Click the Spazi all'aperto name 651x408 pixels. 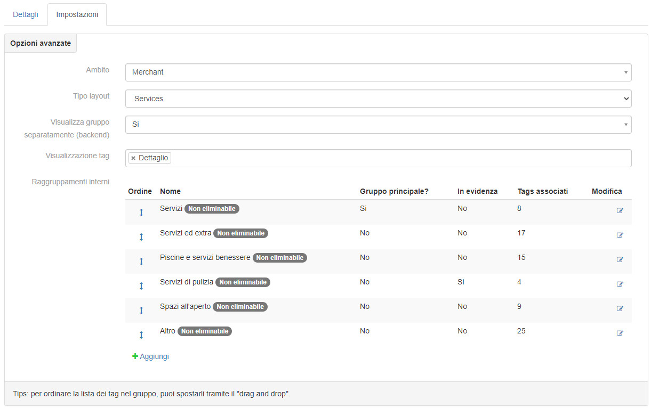point(186,306)
